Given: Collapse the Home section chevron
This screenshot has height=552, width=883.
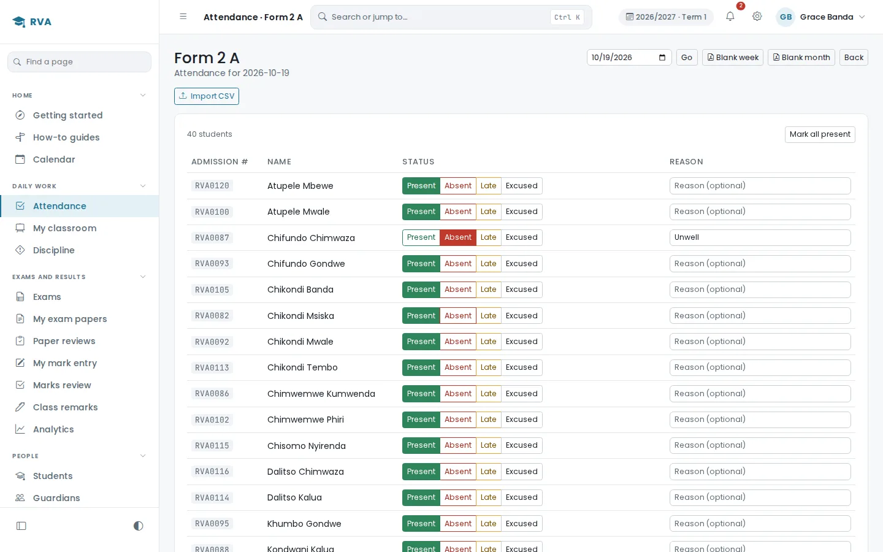Looking at the screenshot, I should click(x=143, y=95).
